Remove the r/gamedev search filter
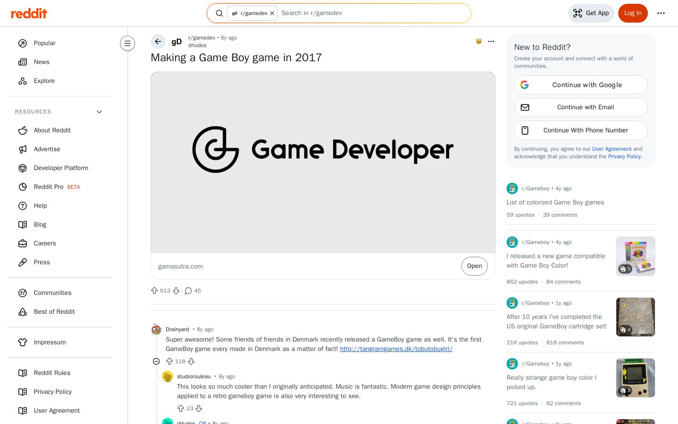678x424 pixels. [x=272, y=13]
